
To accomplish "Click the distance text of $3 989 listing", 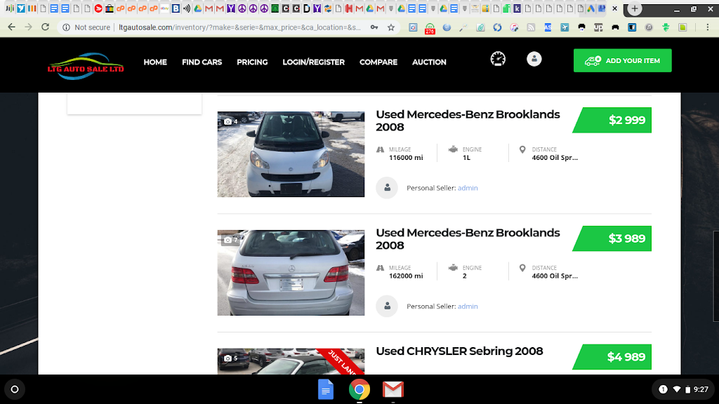I will (555, 276).
